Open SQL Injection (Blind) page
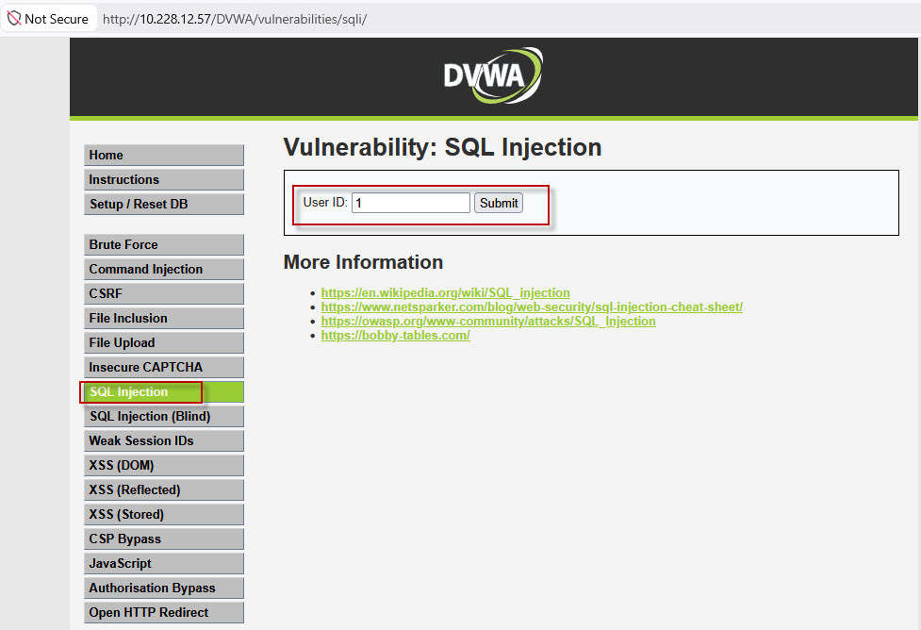Image resolution: width=921 pixels, height=630 pixels. 164,416
